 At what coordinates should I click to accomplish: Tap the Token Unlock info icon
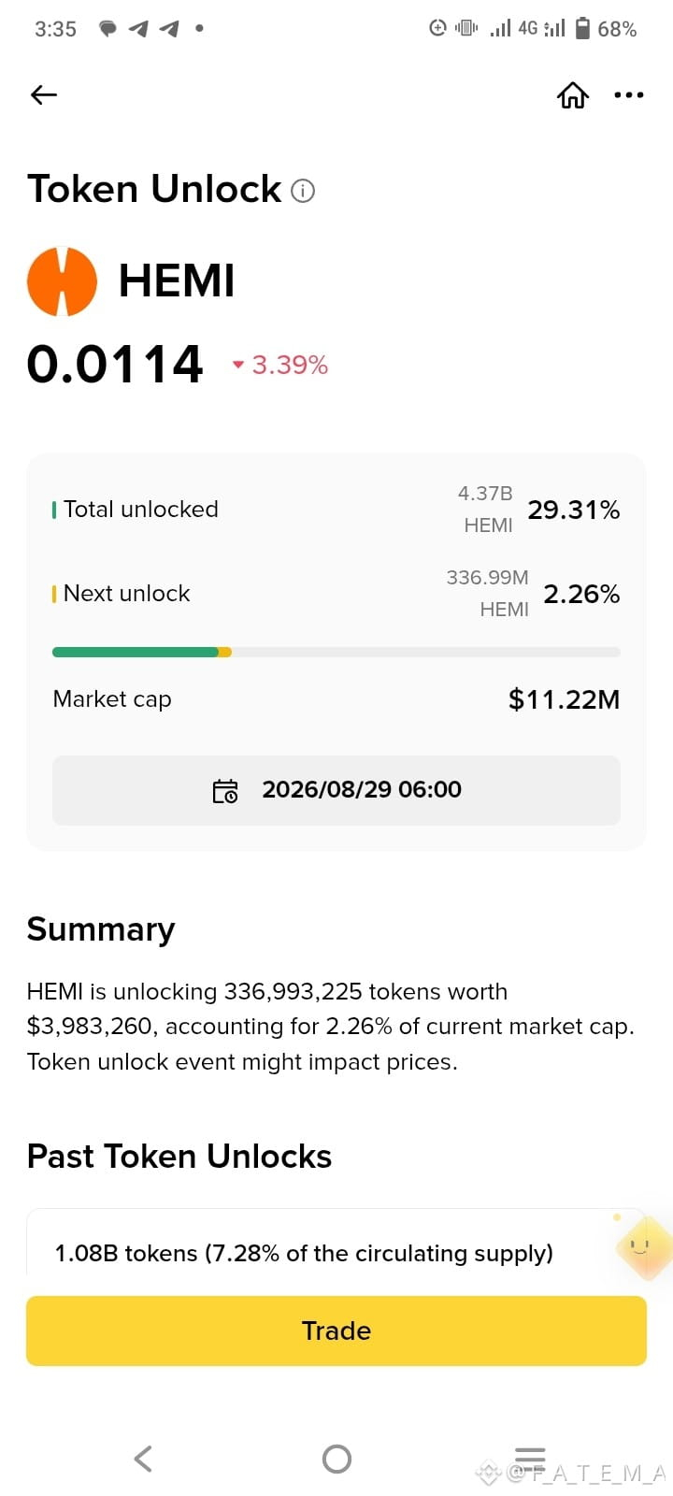303,191
